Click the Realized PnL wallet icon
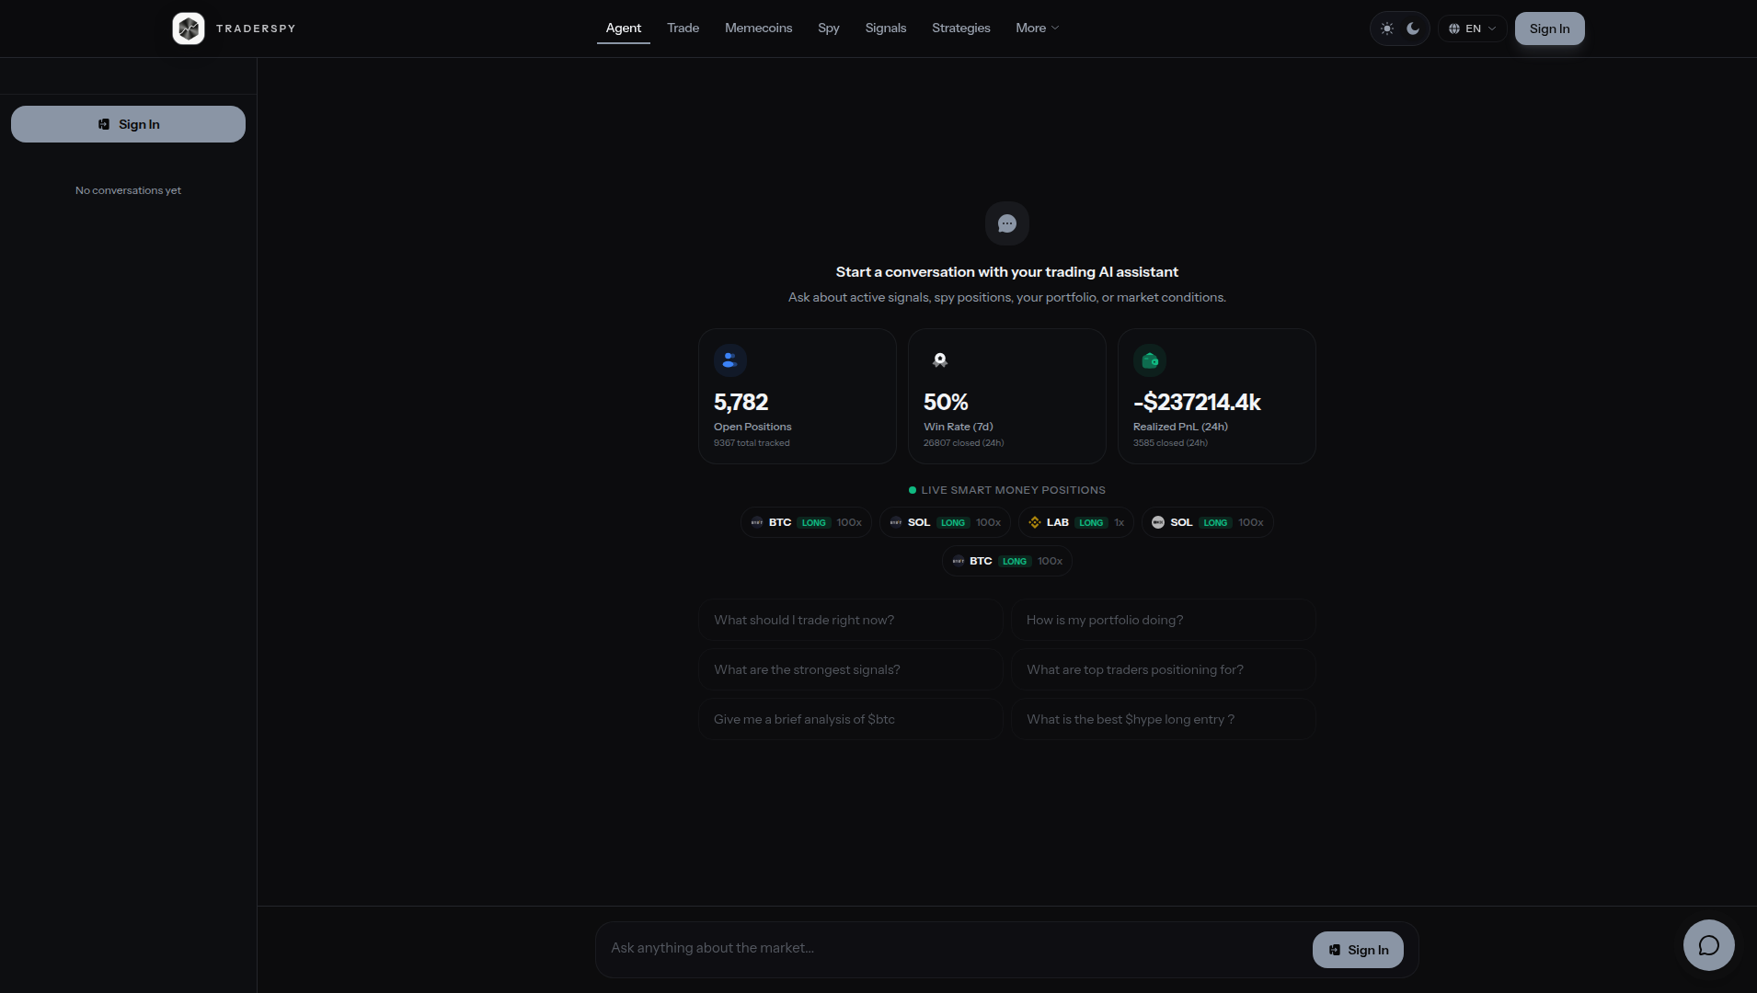The width and height of the screenshot is (1757, 993). pyautogui.click(x=1150, y=360)
